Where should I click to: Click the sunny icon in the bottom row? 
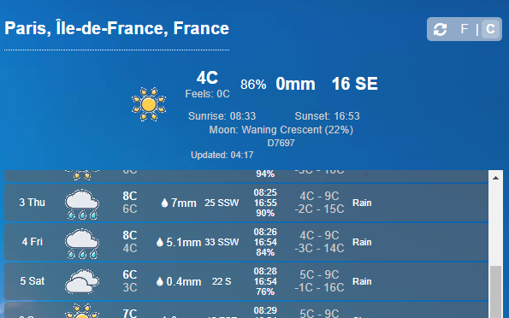point(82,311)
